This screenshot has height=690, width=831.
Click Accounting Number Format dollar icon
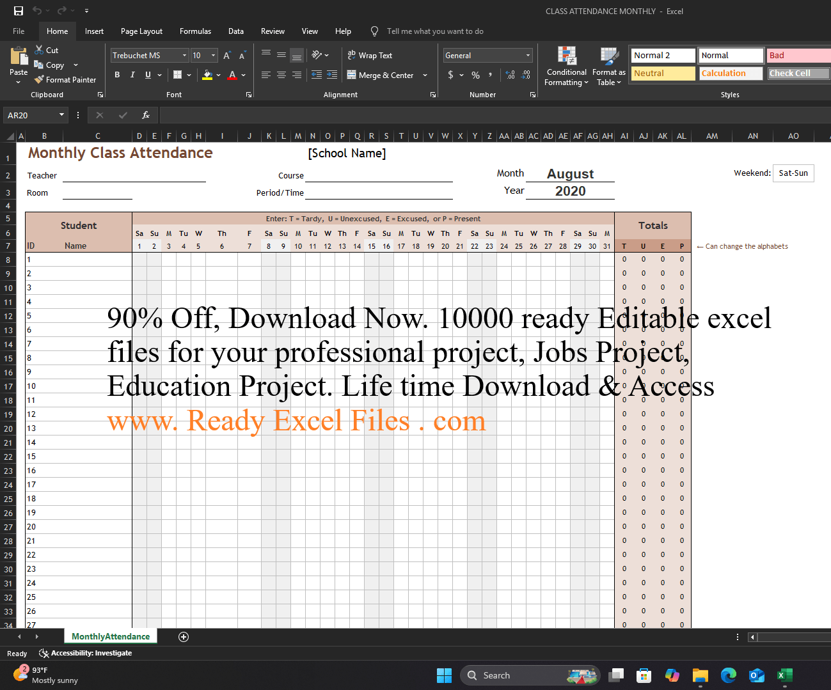coord(450,75)
